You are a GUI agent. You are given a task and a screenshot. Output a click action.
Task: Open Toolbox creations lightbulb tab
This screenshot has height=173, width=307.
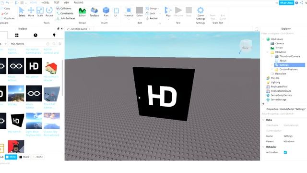[x=54, y=35]
